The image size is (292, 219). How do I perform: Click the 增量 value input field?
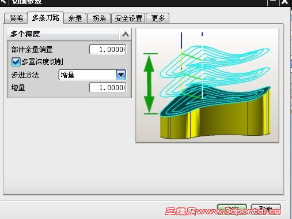[108, 88]
